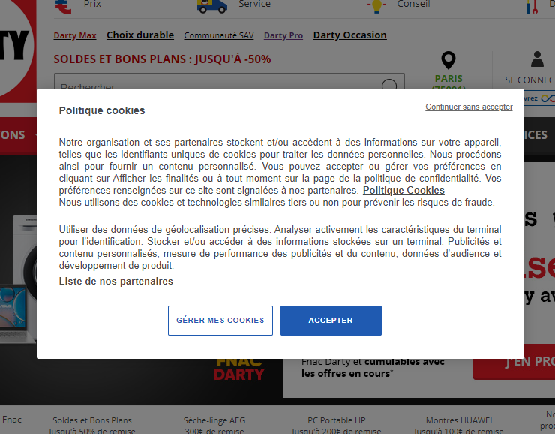Click the user account icon
This screenshot has height=434, width=555.
click(537, 59)
